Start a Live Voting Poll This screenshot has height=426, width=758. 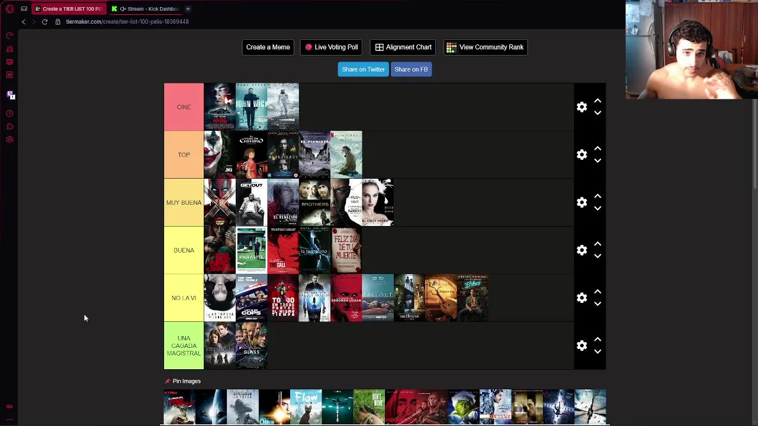coord(331,47)
